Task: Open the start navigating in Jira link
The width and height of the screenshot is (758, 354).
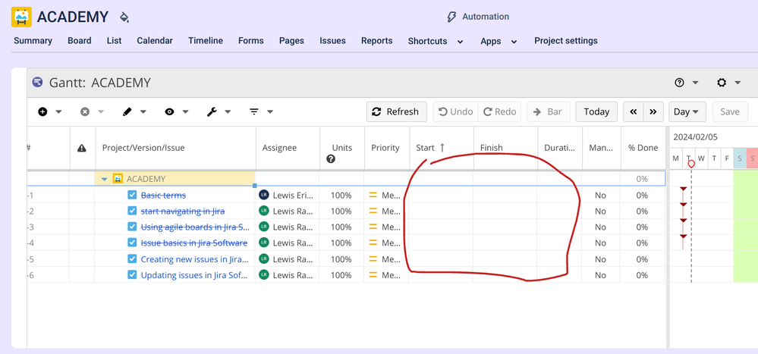Action: coord(183,211)
